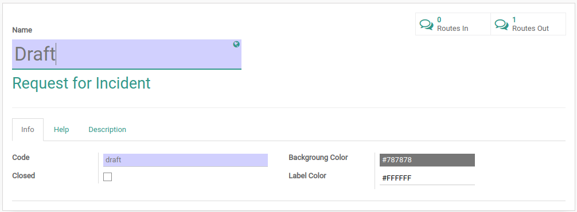This screenshot has width=577, height=212.
Task: Pick the #787878 background color swatch
Action: click(x=427, y=160)
